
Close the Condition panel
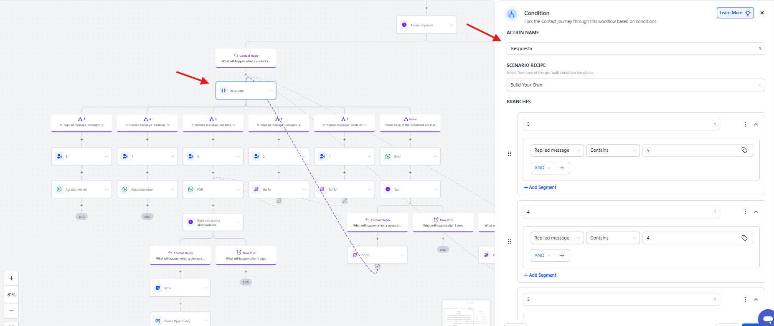762,13
